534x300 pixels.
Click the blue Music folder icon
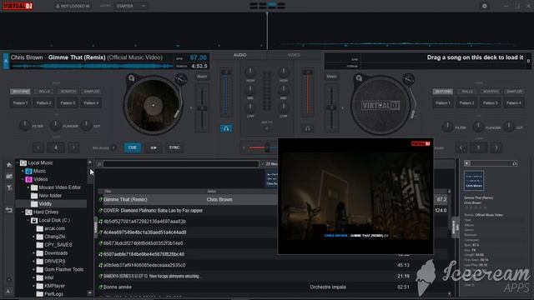pos(28,171)
